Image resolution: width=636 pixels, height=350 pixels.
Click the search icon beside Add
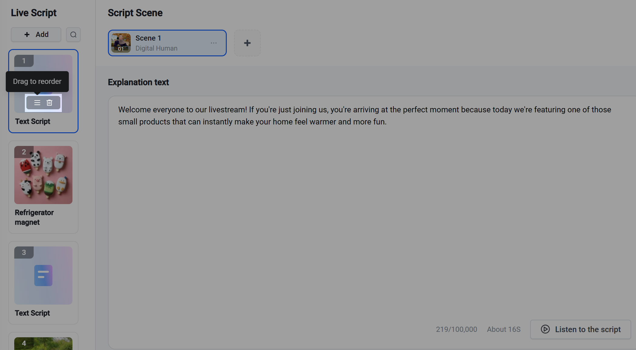coord(73,35)
